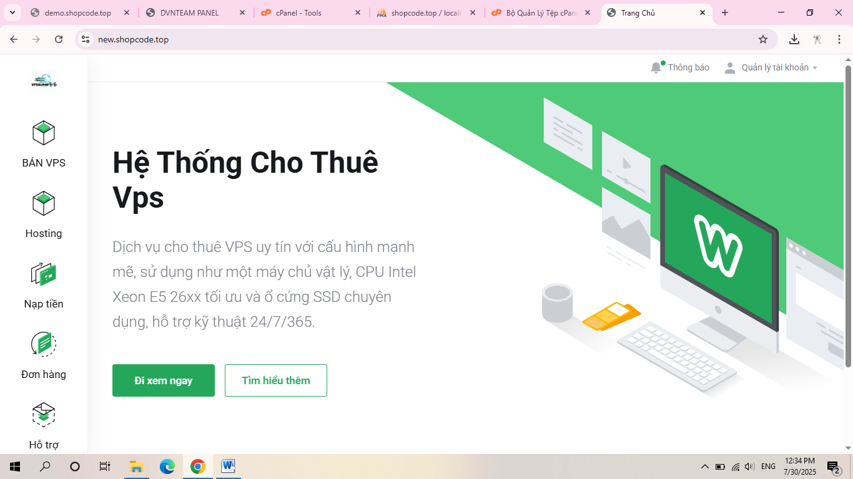The image size is (853, 479).
Task: Expand the Quản lý tài khoản dropdown
Action: pos(771,67)
